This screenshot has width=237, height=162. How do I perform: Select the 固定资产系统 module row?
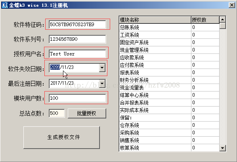click(169, 42)
